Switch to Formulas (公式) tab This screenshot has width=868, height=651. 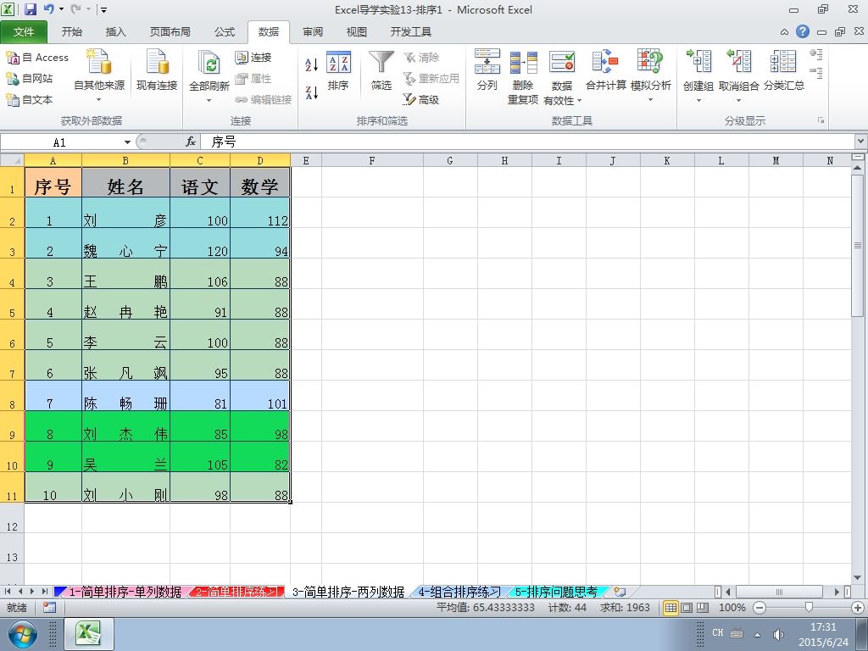click(x=225, y=32)
